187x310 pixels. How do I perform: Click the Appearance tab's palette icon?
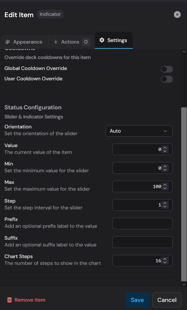tap(8, 42)
